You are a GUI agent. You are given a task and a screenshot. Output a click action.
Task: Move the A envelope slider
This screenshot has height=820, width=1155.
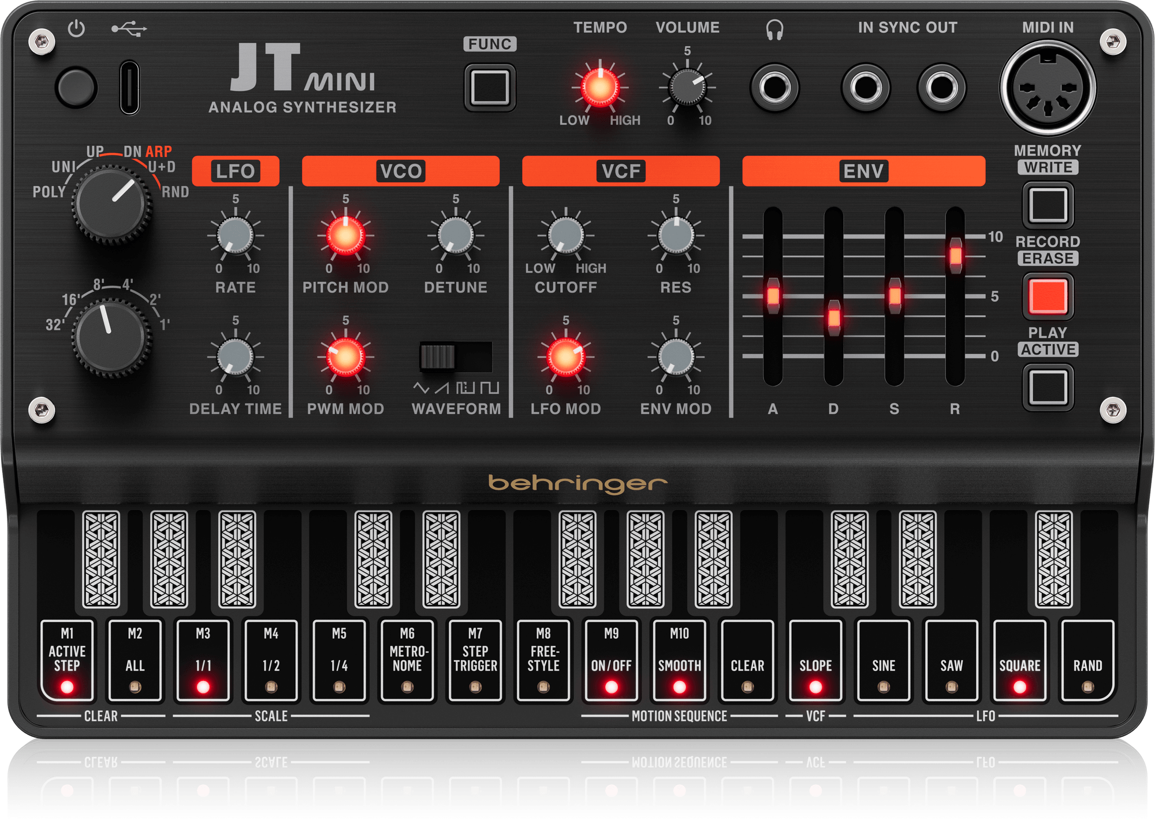tap(774, 296)
